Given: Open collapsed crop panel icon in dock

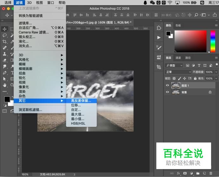Looking at the screenshot, I should tap(159, 67).
